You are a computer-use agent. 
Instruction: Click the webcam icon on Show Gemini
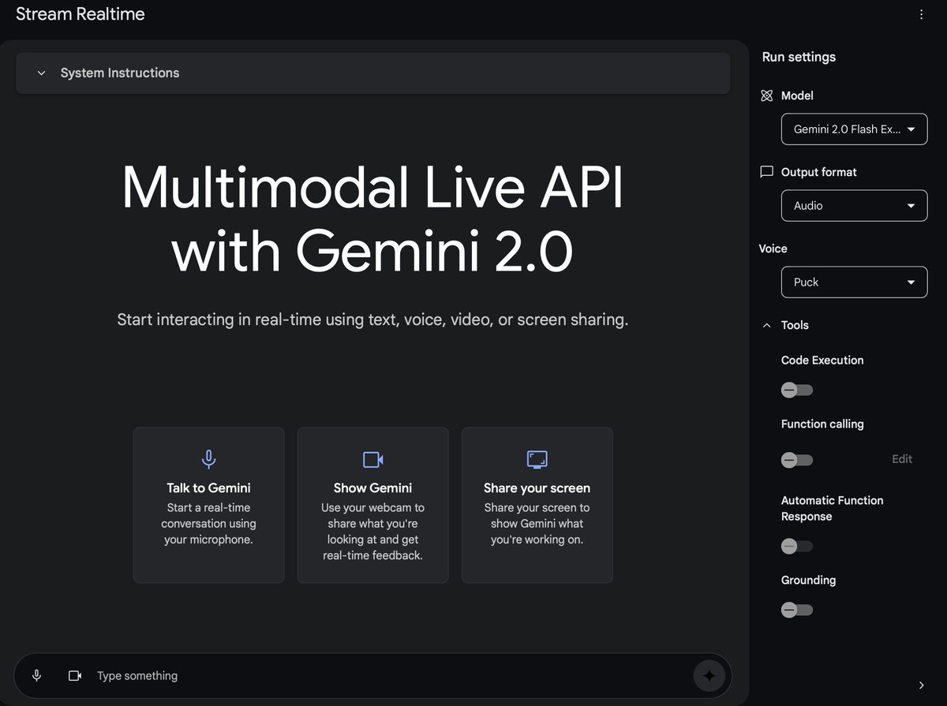point(372,459)
